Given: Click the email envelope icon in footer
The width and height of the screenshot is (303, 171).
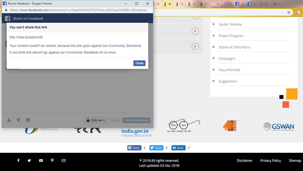Looking at the screenshot, I should tap(64, 161).
